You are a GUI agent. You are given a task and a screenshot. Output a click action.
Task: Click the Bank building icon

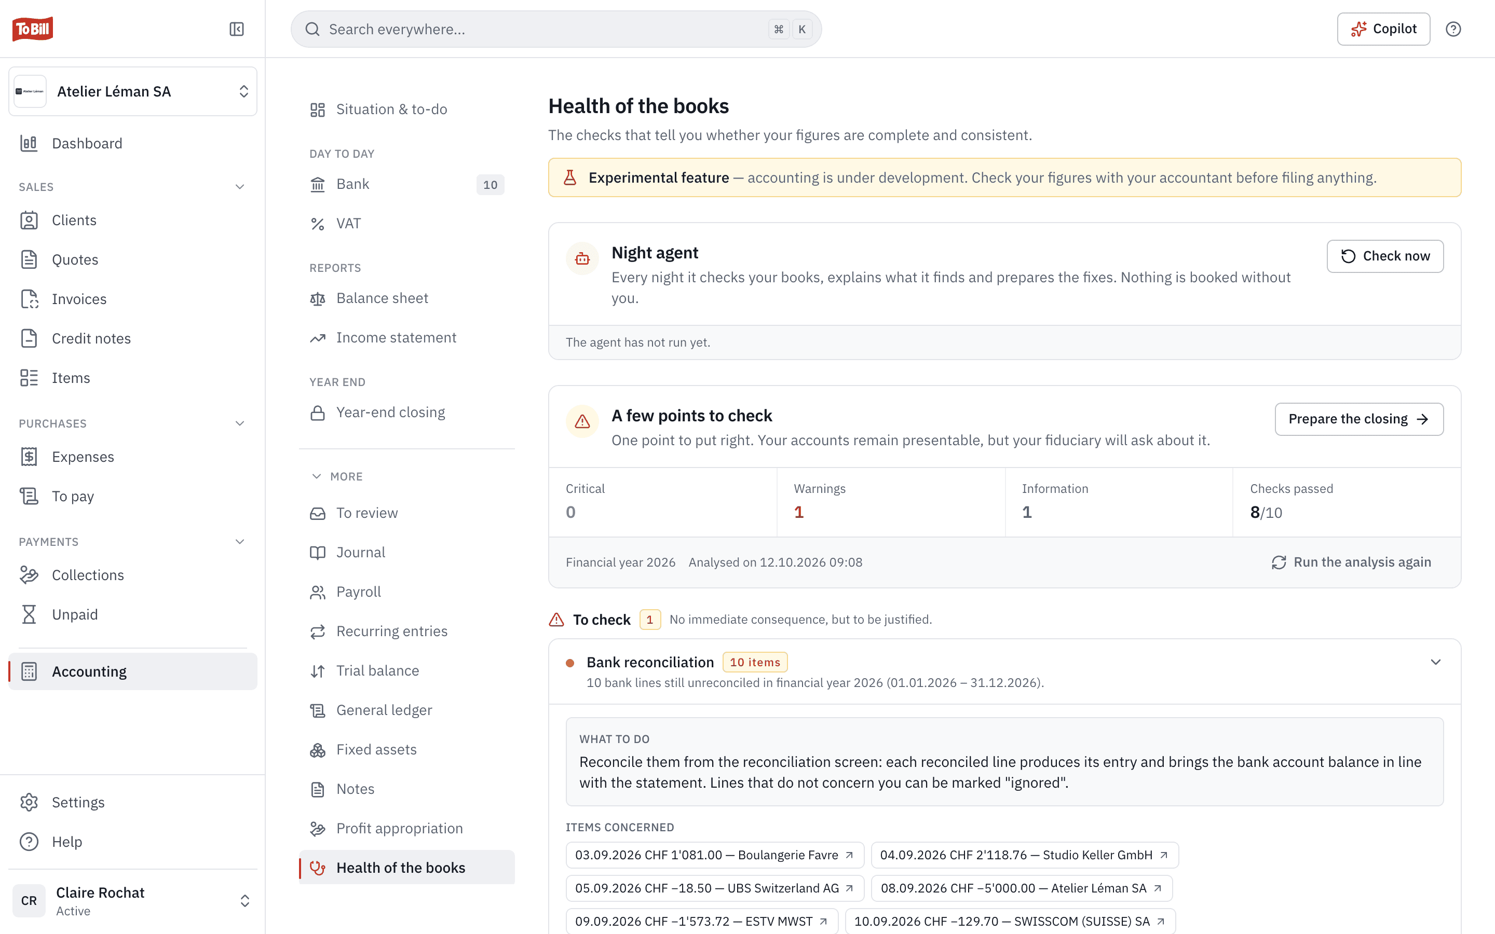318,184
